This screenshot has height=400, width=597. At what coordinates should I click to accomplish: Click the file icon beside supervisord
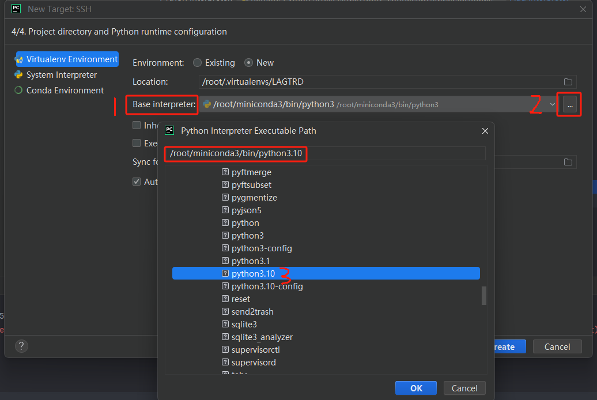[x=225, y=363]
